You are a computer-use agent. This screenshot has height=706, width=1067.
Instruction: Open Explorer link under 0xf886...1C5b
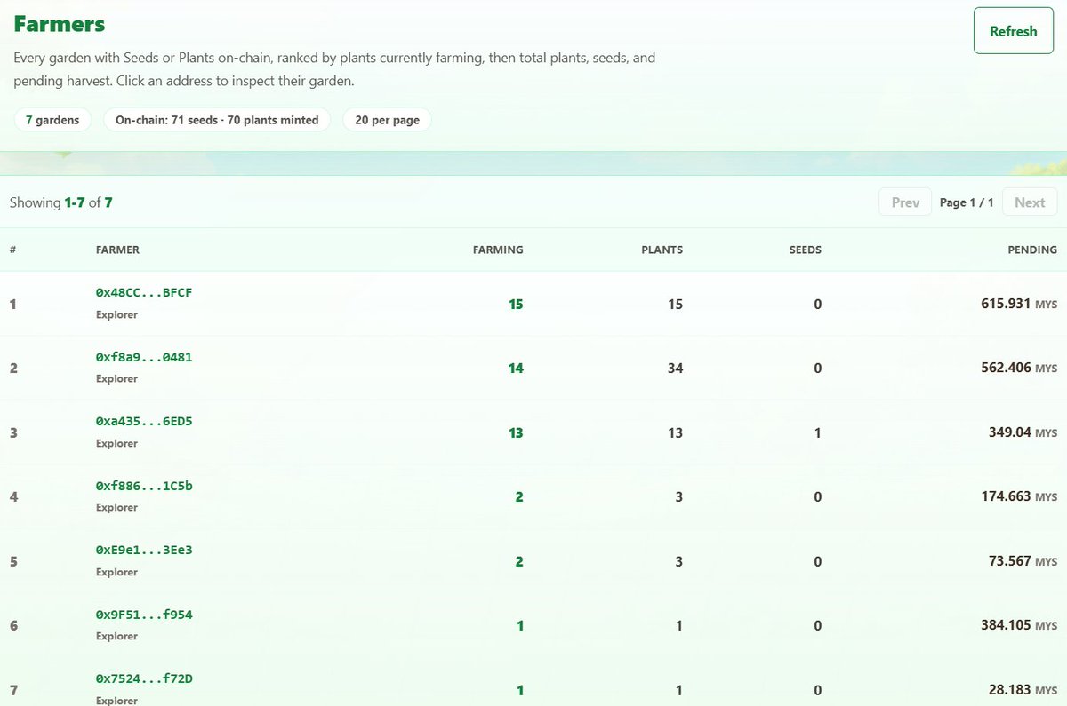tap(116, 507)
